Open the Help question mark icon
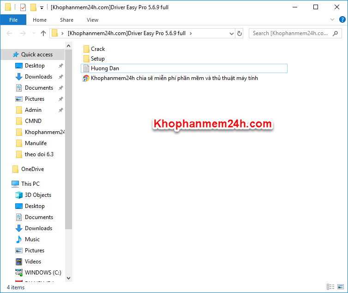 tap(342, 20)
